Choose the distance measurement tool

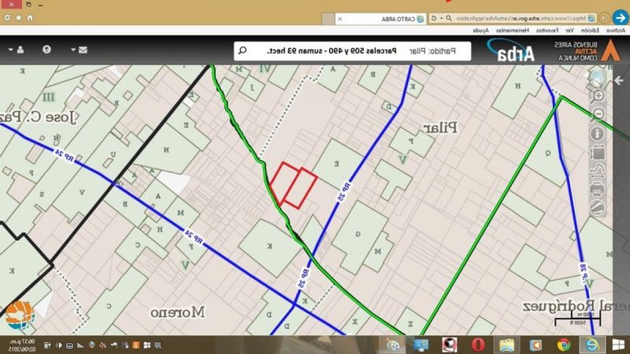(597, 170)
